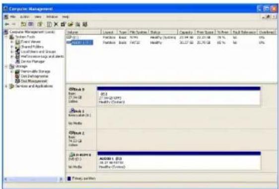
Task: Select Shared Folders in the tree
Action: pyautogui.click(x=32, y=47)
